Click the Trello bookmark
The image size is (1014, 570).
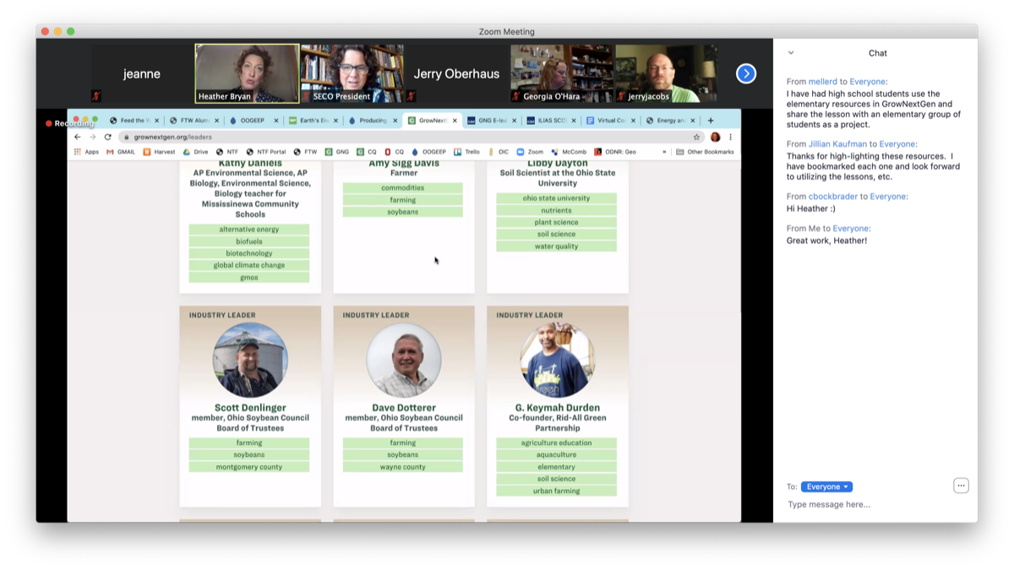(466, 152)
